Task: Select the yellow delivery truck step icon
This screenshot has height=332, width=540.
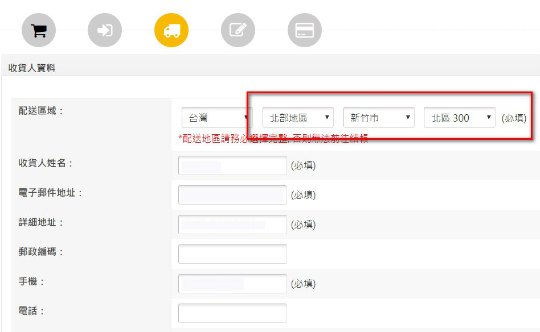Action: pos(171,30)
